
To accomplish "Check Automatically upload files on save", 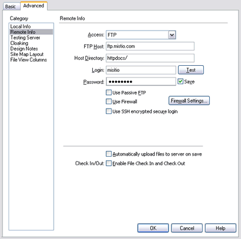I will click(109, 154).
